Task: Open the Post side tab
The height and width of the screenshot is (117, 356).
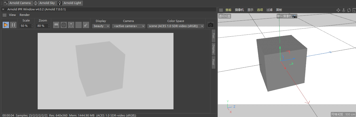Action: coord(213,36)
